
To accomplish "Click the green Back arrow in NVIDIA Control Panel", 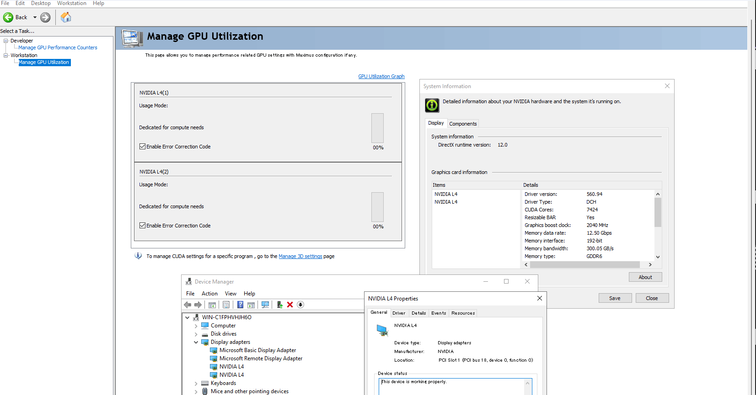I will [x=8, y=17].
